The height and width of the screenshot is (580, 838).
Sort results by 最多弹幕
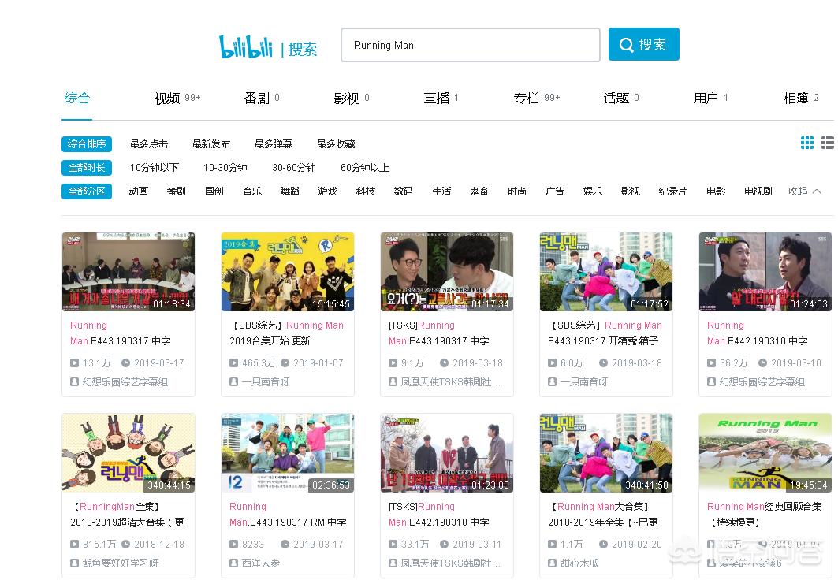(274, 143)
